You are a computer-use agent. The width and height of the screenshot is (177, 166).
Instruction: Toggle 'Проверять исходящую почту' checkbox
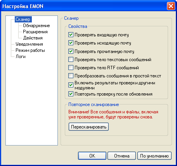tap(71, 43)
